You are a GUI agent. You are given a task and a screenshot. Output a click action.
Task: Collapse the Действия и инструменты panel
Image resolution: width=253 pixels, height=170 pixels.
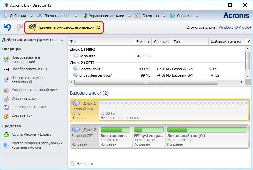(x=62, y=40)
